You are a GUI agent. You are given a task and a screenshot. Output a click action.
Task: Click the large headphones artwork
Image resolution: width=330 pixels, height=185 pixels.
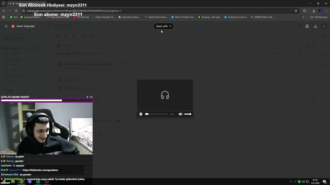tap(165, 95)
